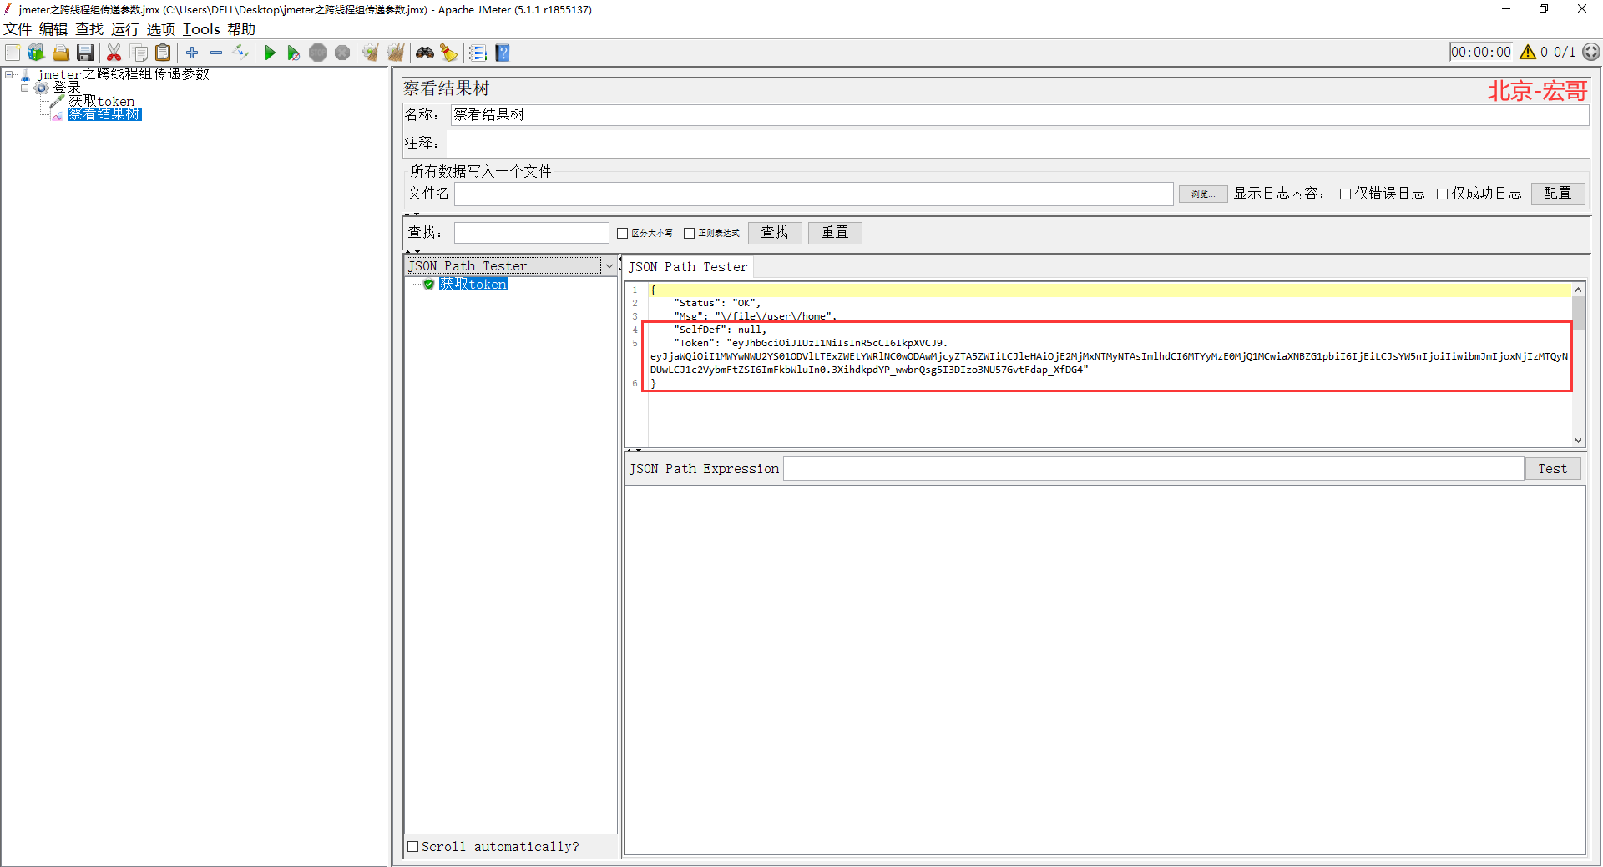1603x867 pixels.
Task: Select the JSON Path Tester tab
Action: (x=688, y=267)
